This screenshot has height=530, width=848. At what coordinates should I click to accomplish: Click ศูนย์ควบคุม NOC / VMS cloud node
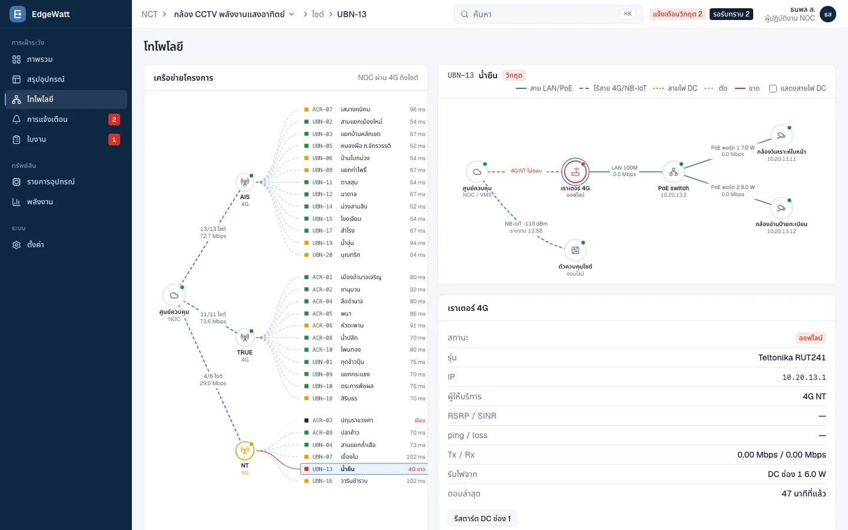click(477, 172)
